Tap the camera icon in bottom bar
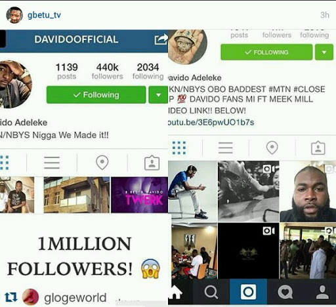336x307 pixels. [248, 292]
